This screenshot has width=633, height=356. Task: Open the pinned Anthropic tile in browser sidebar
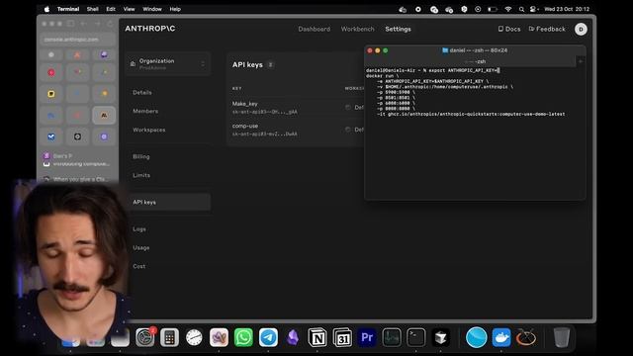104,116
